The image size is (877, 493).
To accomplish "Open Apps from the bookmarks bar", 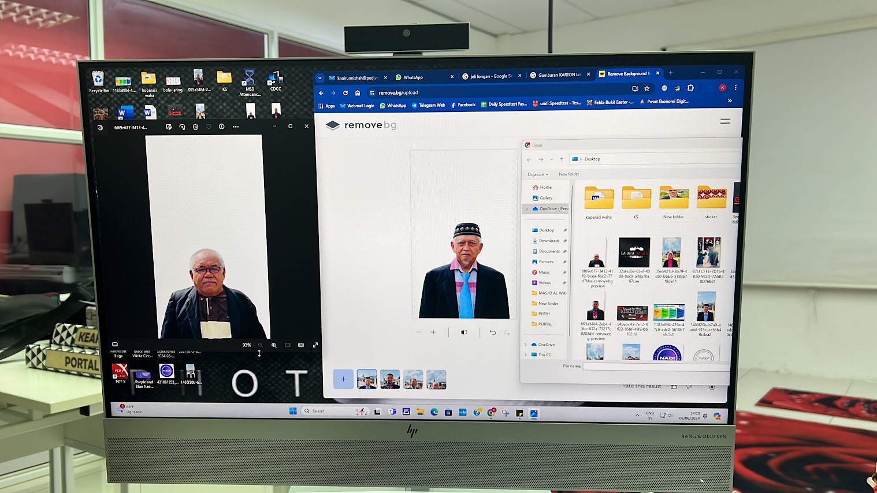I will click(x=326, y=106).
